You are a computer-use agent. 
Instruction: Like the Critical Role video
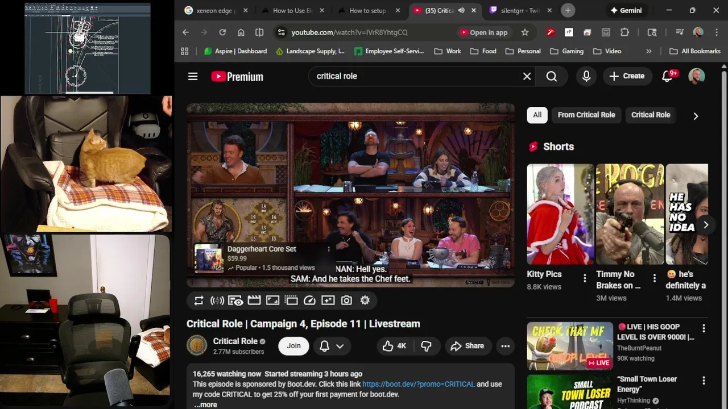click(x=395, y=346)
